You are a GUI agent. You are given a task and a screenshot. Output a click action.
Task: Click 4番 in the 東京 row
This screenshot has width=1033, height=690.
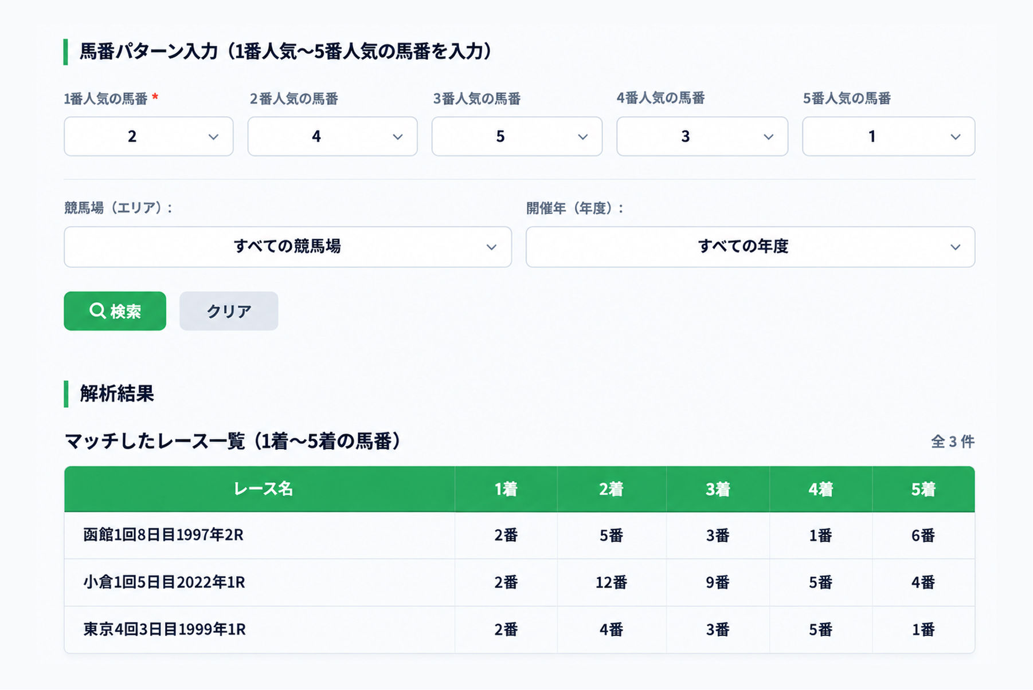click(x=612, y=629)
